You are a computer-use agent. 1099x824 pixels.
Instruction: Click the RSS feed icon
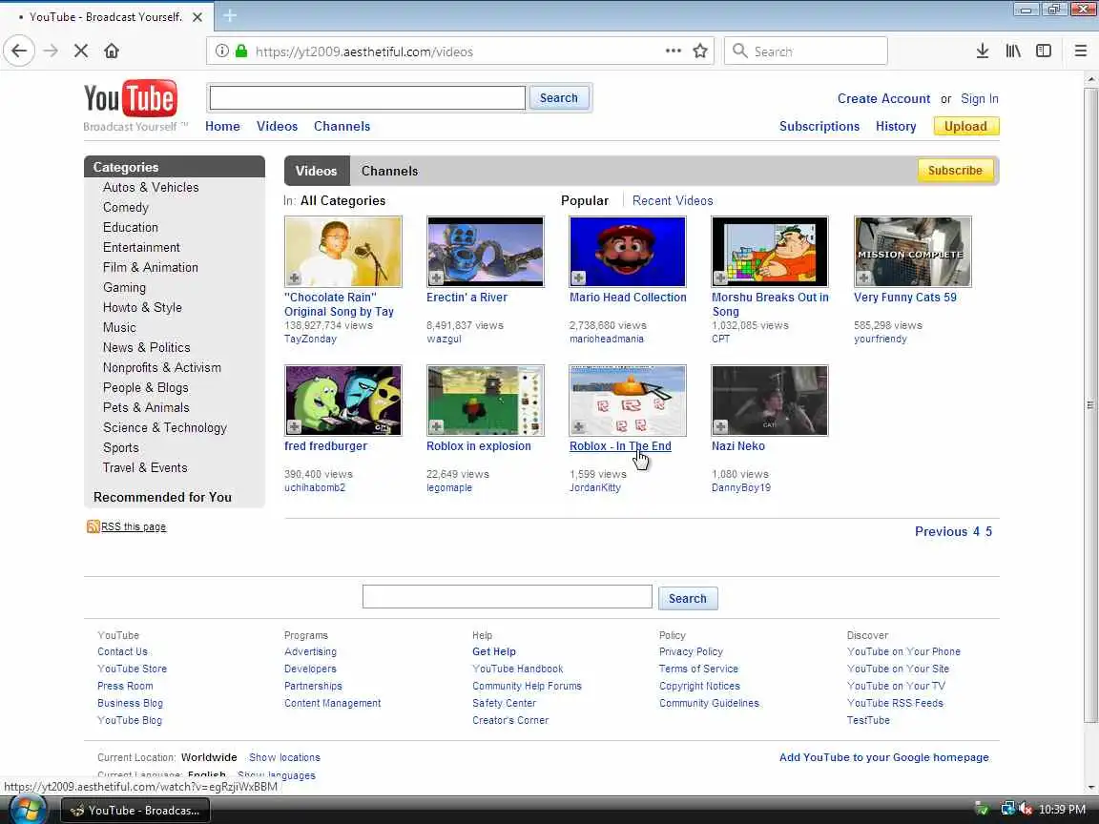coord(93,526)
